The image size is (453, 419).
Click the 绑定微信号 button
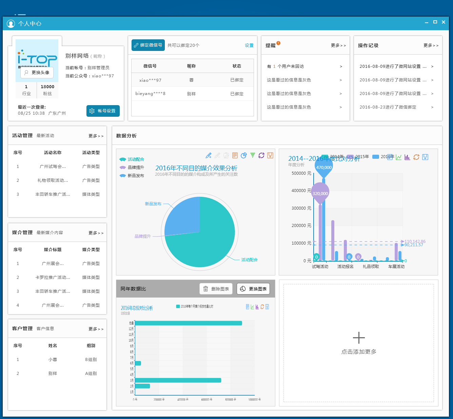[148, 45]
